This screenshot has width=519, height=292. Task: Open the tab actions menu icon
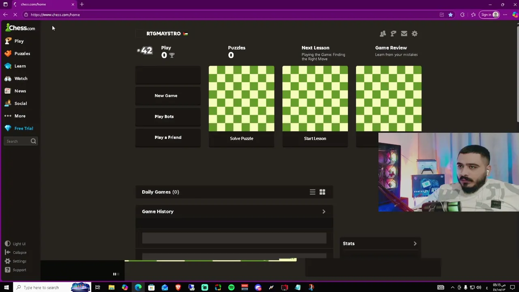coord(5,4)
